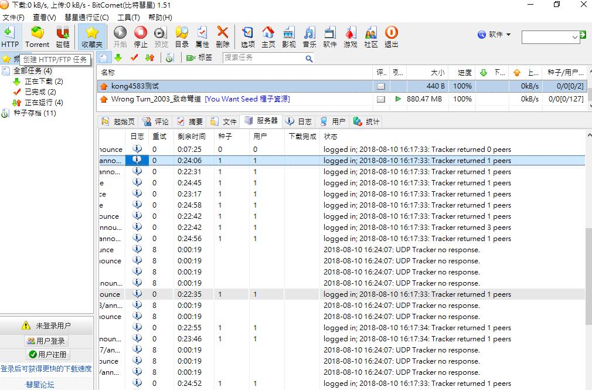
Task: Open the 帮助(H) menu
Action: (160, 18)
